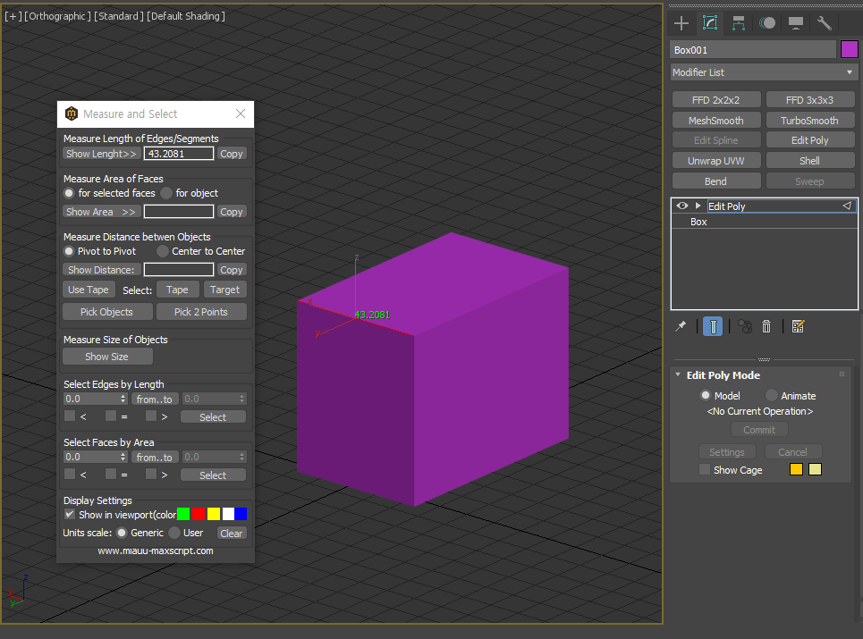Image resolution: width=863 pixels, height=639 pixels.
Task: Click the Pin Stack icon
Action: coord(681,326)
